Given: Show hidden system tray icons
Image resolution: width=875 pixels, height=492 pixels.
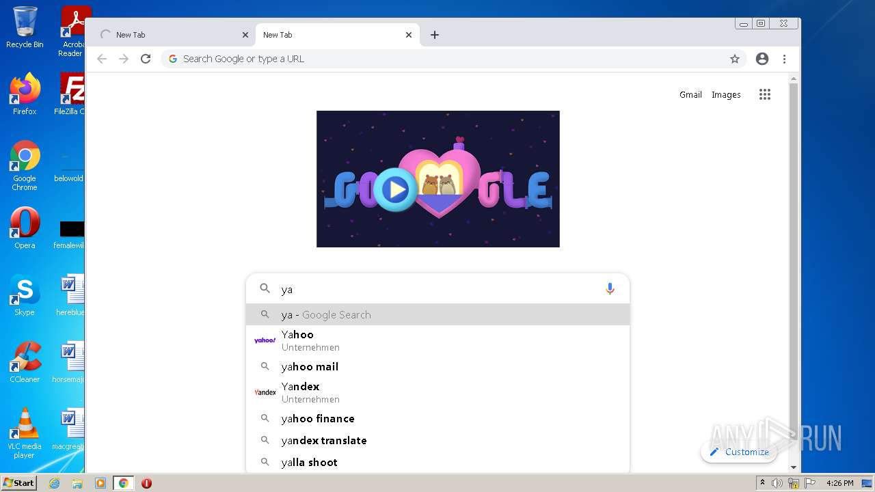Looking at the screenshot, I should pos(762,483).
